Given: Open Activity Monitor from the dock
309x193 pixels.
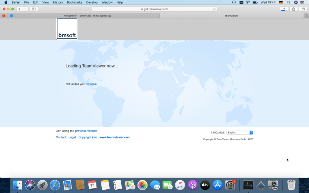Looking at the screenshot, I should tap(248, 185).
